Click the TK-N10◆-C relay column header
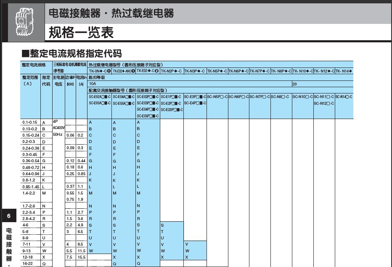 [302, 71]
